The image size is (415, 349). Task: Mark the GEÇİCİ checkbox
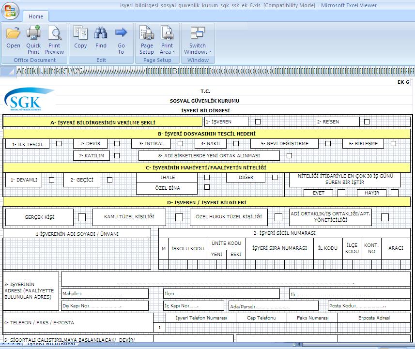coord(109,180)
